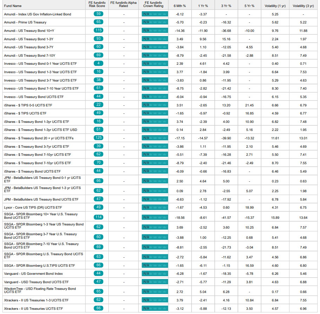Viewport: 320px width, 314px height.
Task: Click the 3 yr volatility value 11.88
Action: click(x=303, y=31)
